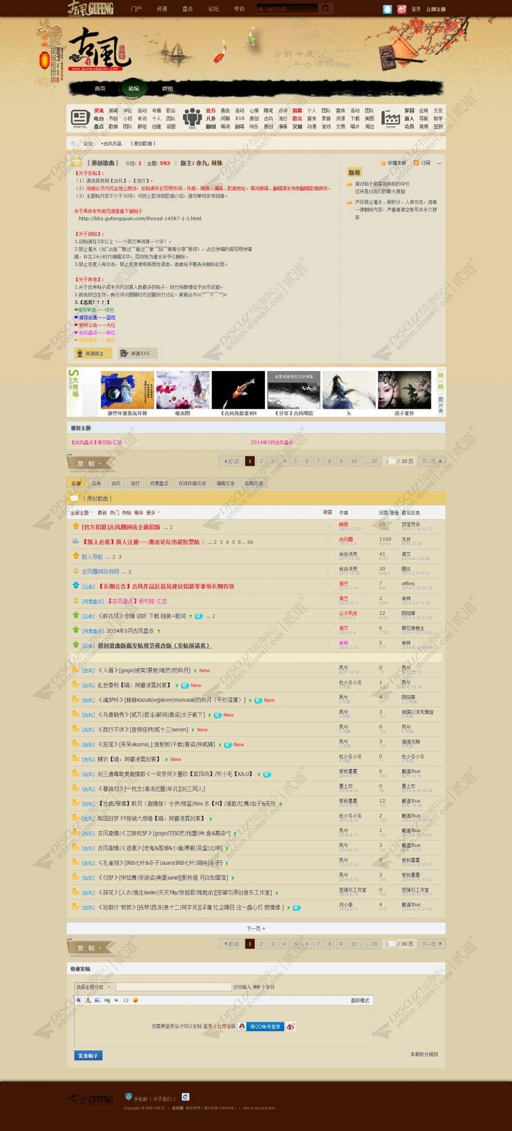Viewport: 512px width, 1131px height.
Task: Click the Weibo login icon in top bar
Action: 402,9
